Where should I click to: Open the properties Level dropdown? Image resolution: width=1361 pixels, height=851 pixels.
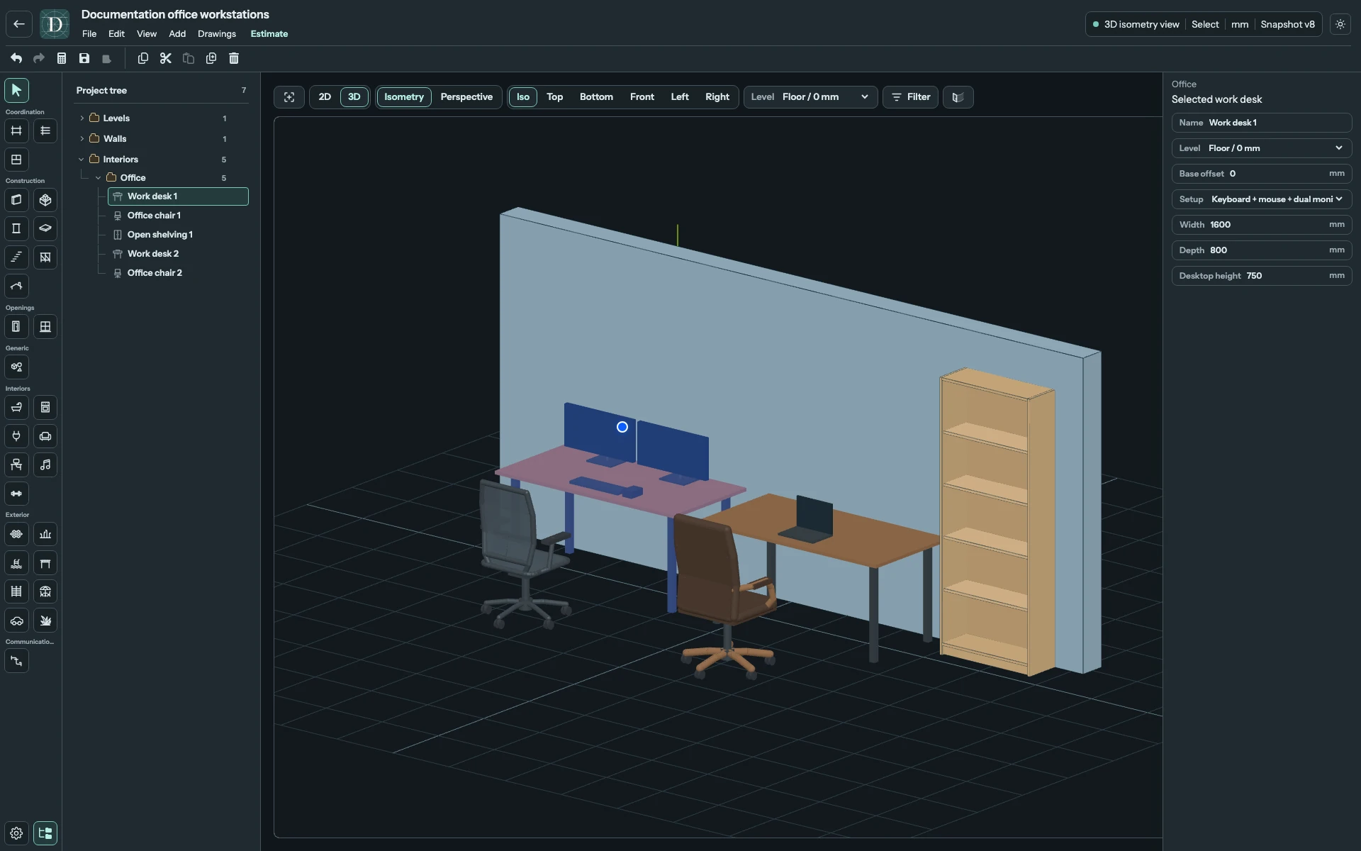[1262, 148]
